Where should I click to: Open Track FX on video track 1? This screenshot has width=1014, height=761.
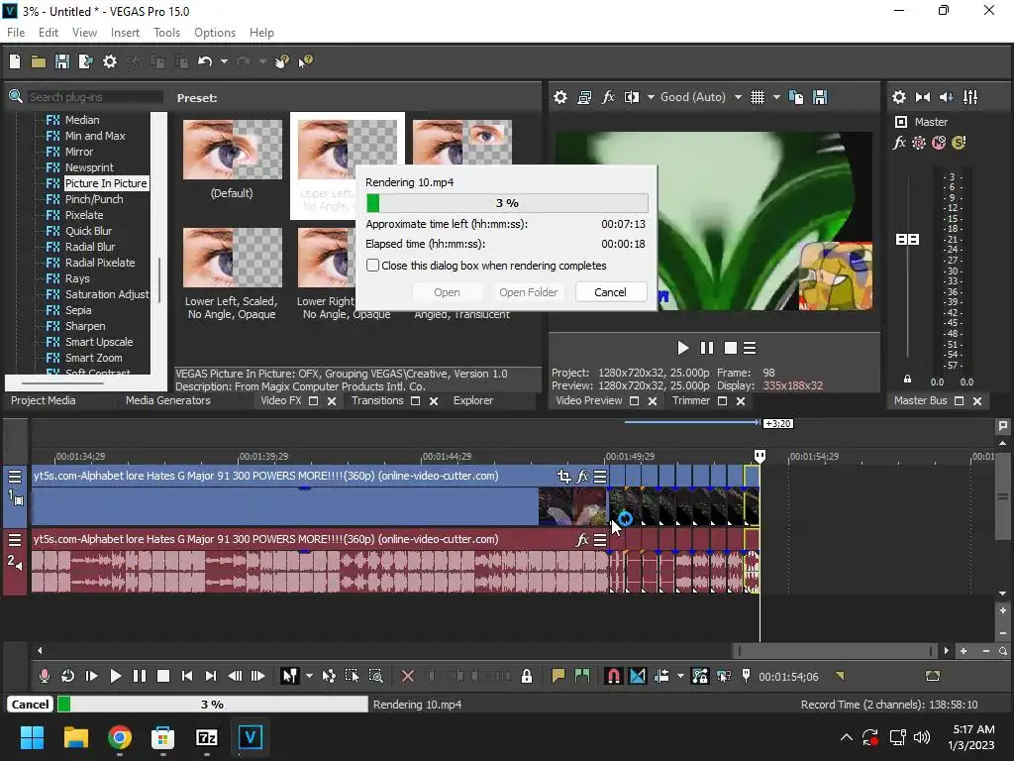click(582, 477)
